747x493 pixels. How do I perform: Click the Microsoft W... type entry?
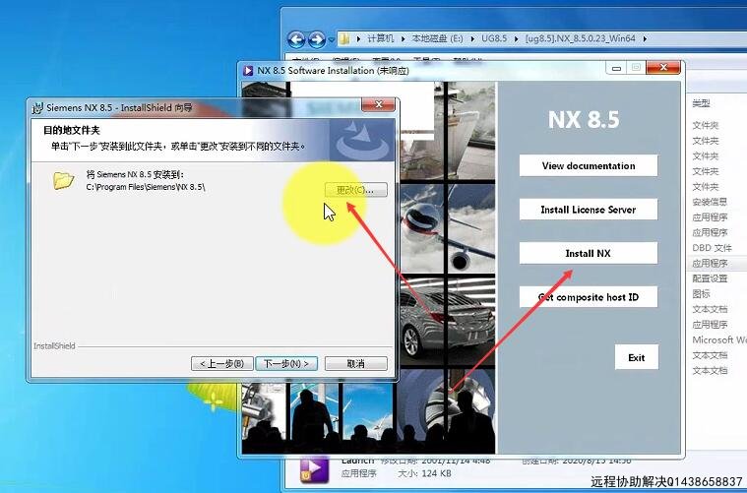[x=719, y=339]
